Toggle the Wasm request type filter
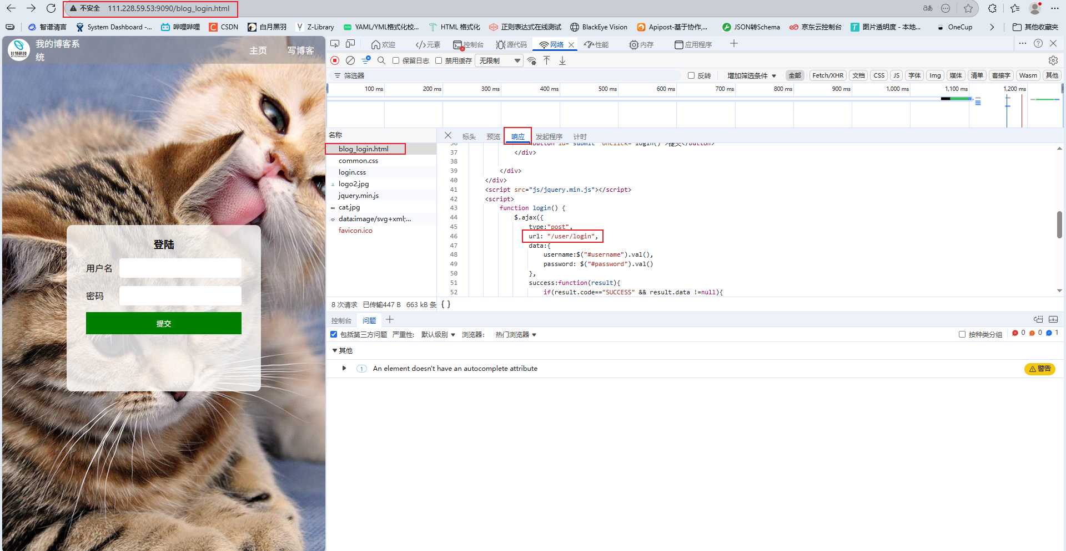1066x551 pixels. coord(1028,75)
